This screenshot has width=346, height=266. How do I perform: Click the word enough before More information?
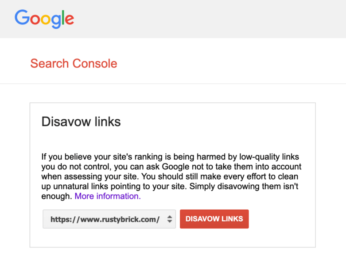[x=57, y=196]
